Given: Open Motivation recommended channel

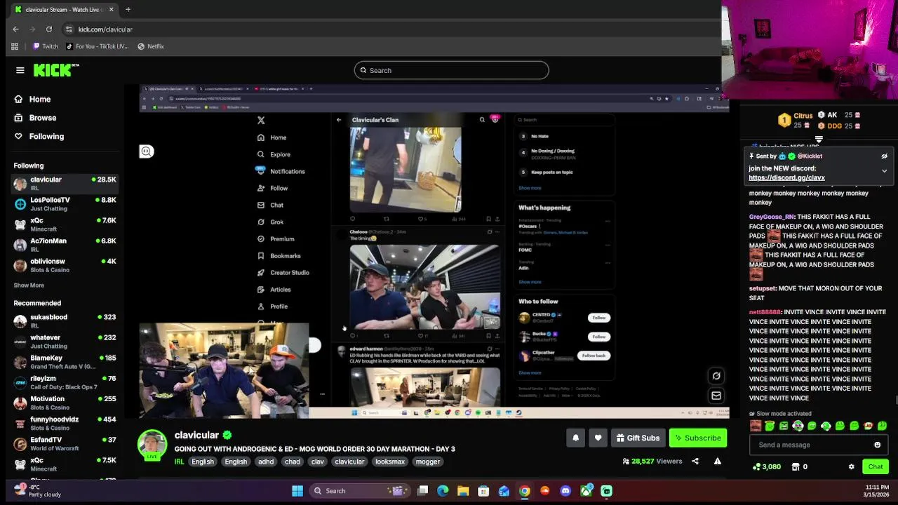Looking at the screenshot, I should coord(65,403).
